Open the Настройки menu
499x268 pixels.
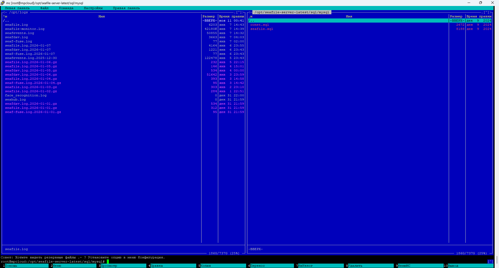click(x=93, y=8)
